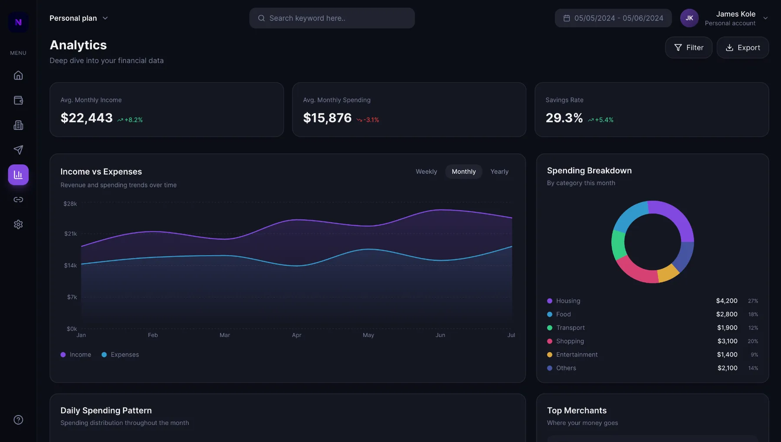Open the Wallet sidebar icon
This screenshot has width=781, height=442.
(x=18, y=100)
